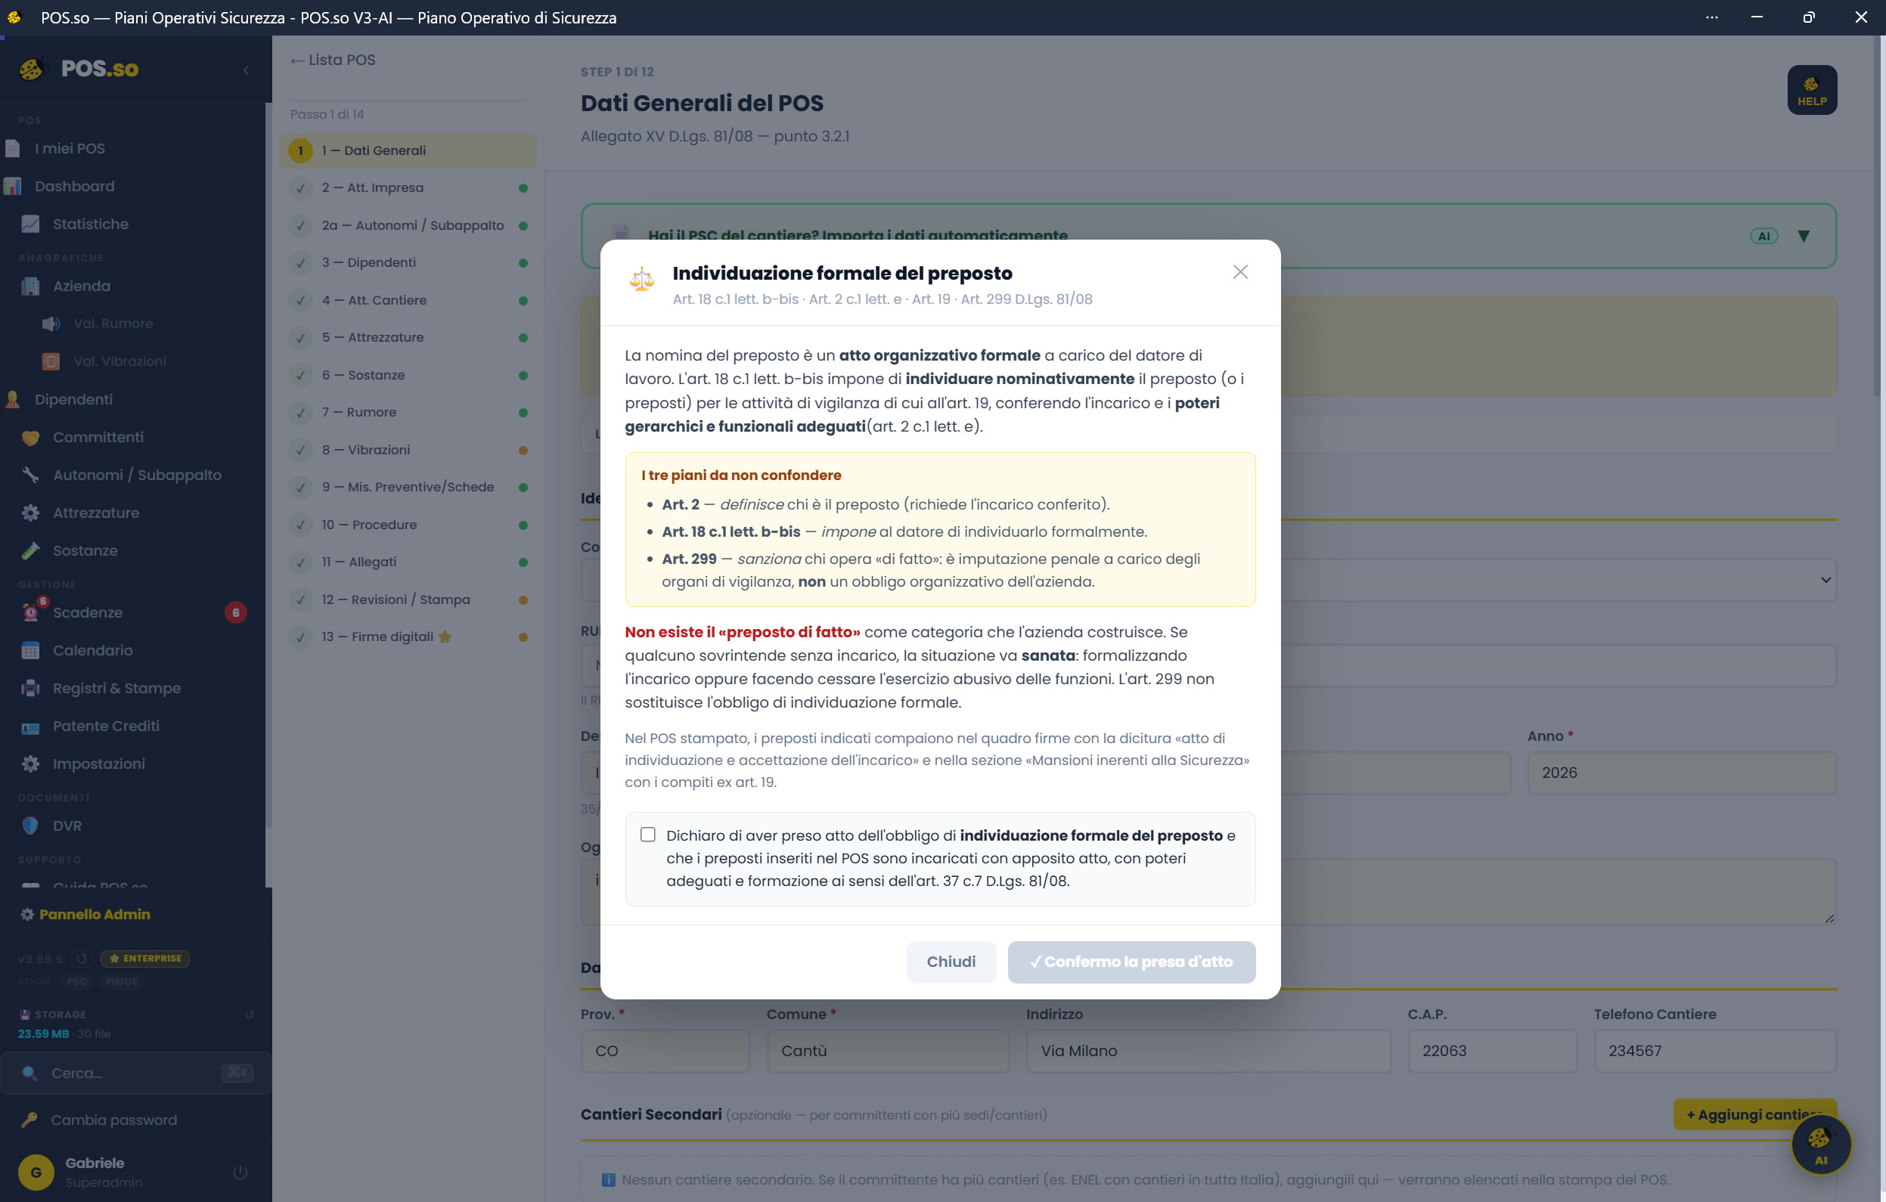Select step 1 — Dati Generali
The width and height of the screenshot is (1886, 1202).
[408, 150]
